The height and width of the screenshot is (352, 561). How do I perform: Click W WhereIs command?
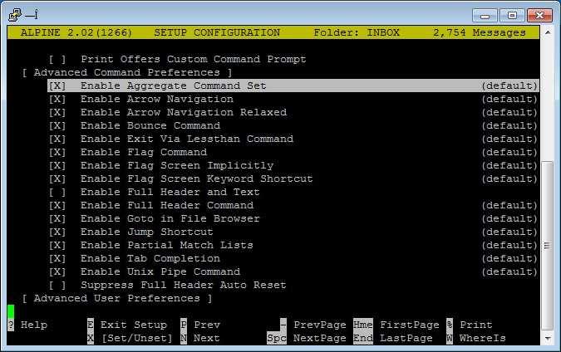pos(476,338)
